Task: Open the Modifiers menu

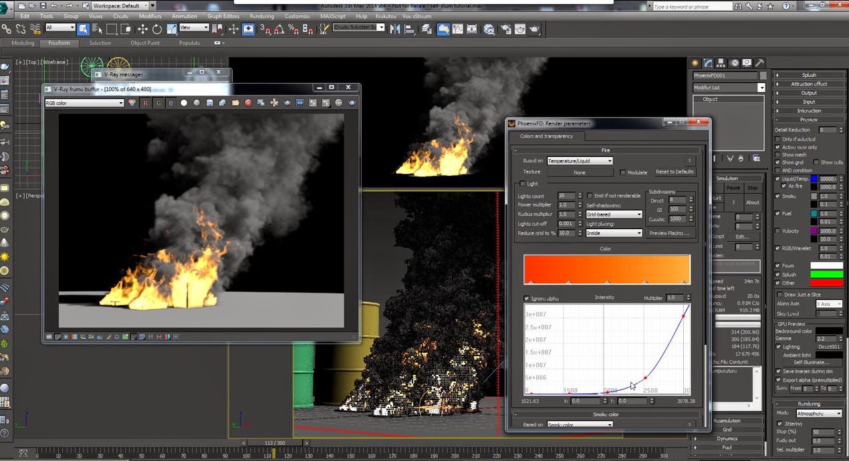Action: (150, 16)
